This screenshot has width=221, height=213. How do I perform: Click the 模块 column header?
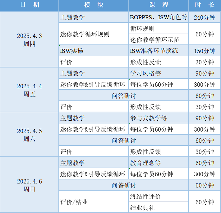94,6
